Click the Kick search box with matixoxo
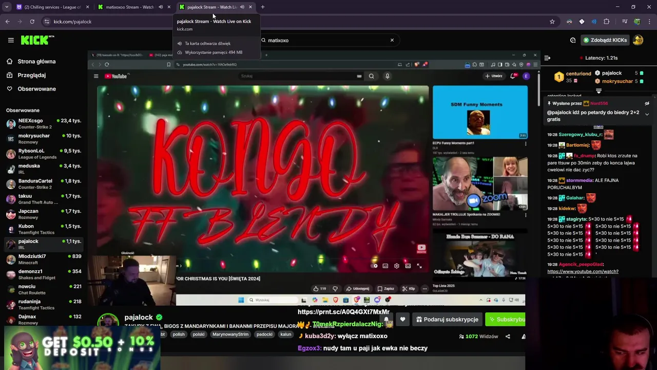Viewport: 657px width, 370px height. [x=328, y=40]
